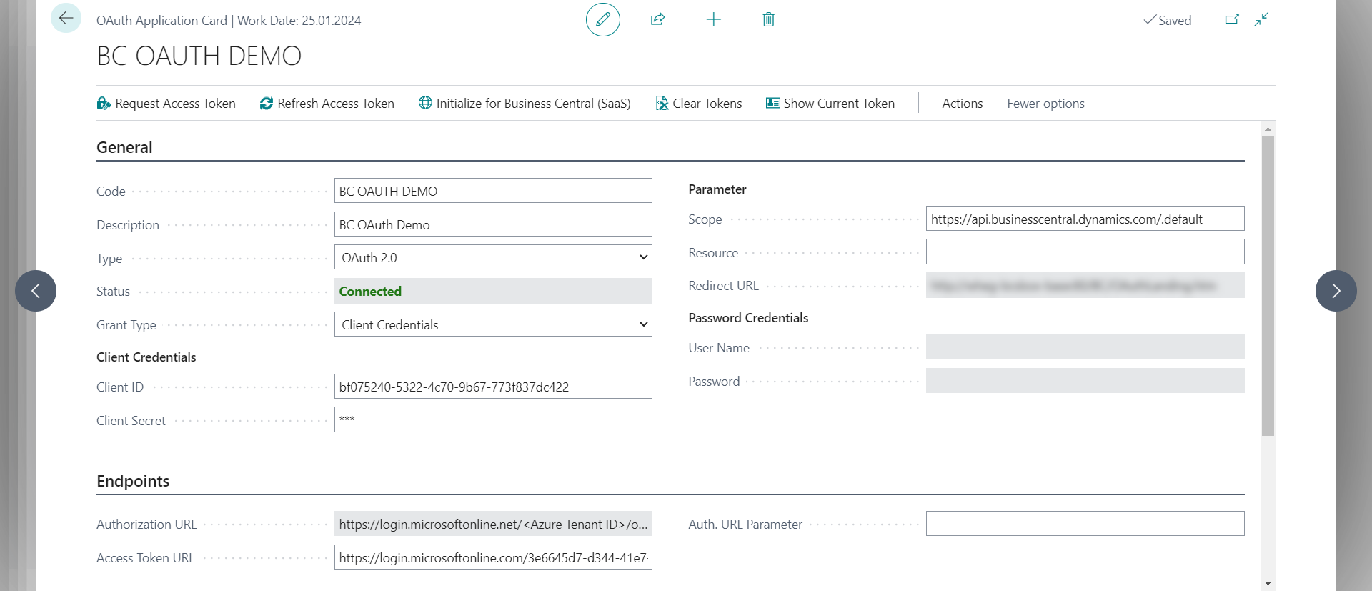Screen dimensions: 1372x591
Task: Go to next record arrow
Action: coord(1336,291)
